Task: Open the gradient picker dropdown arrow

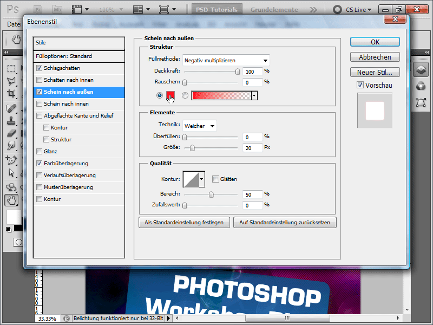Action: pos(254,96)
